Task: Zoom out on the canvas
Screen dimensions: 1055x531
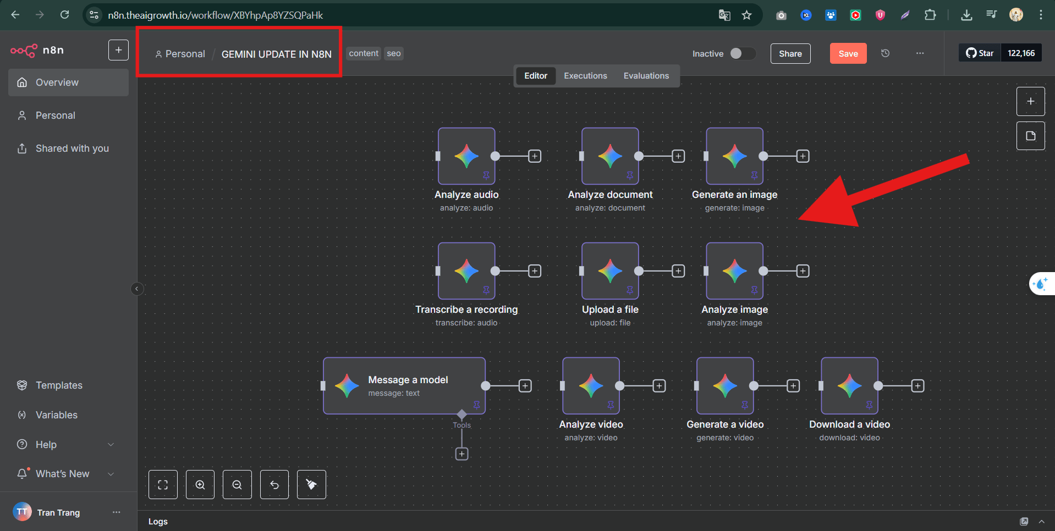Action: (237, 484)
